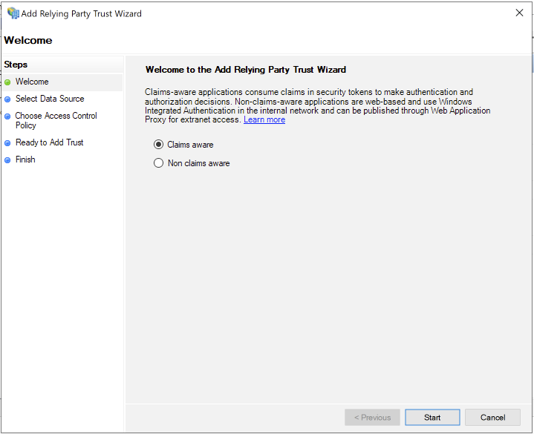The image size is (534, 434).
Task: Cancel the wizard with the Cancel button
Action: pyautogui.click(x=492, y=418)
